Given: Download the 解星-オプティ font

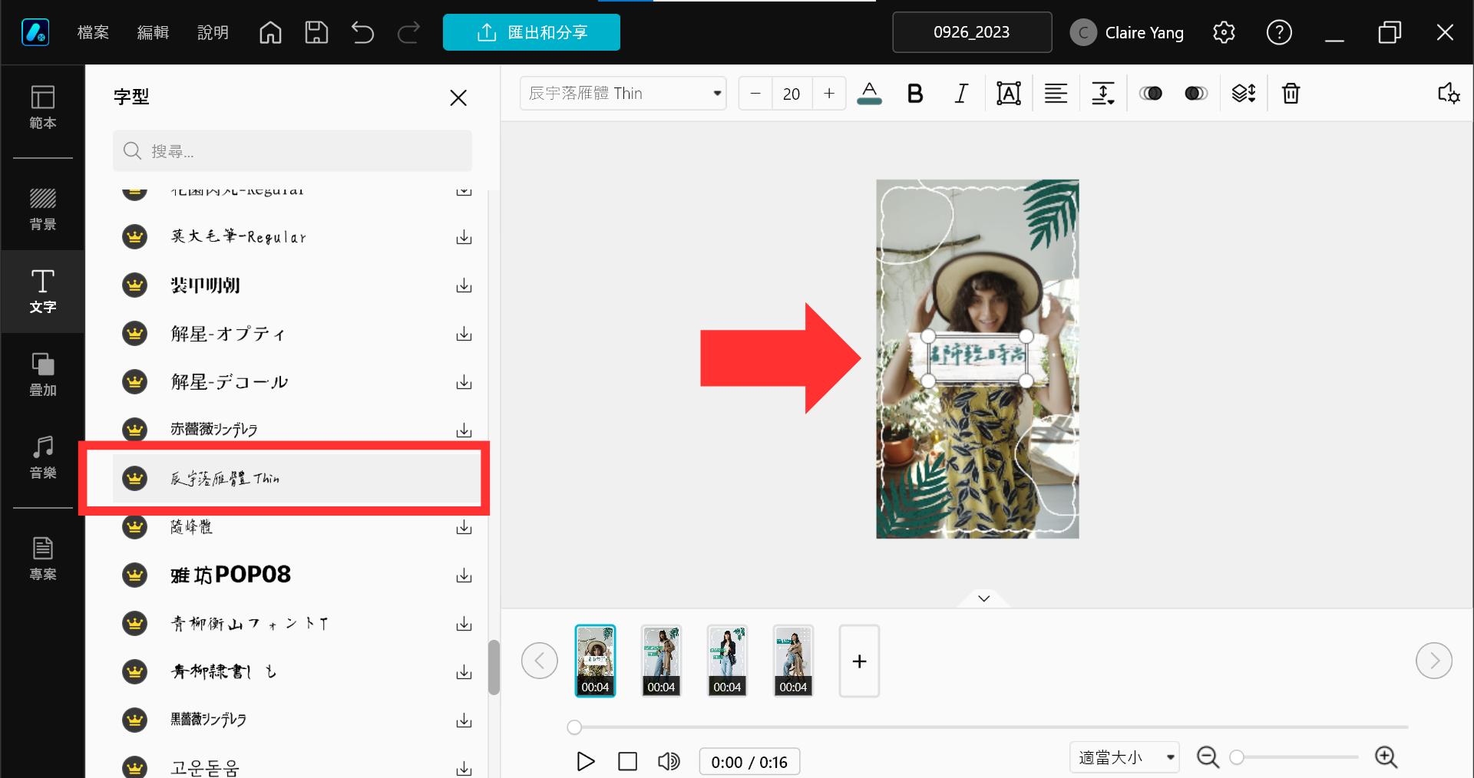Looking at the screenshot, I should [464, 334].
